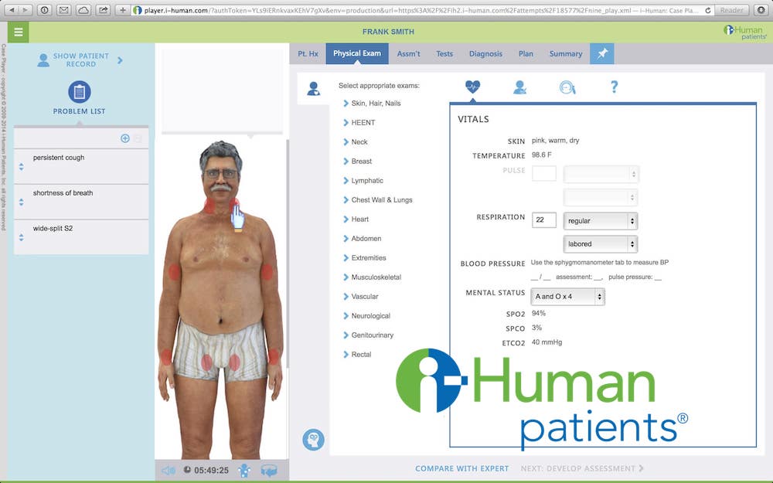This screenshot has width=773, height=483.
Task: Open the Summary tab
Action: (566, 54)
